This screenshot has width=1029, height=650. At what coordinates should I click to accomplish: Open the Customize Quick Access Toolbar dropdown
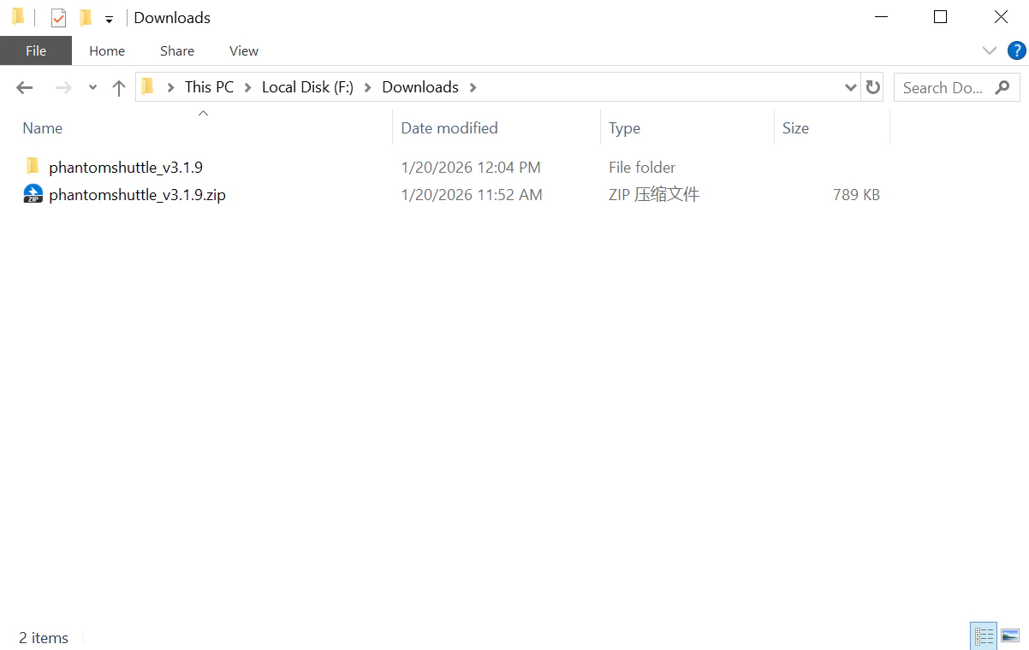[109, 19]
